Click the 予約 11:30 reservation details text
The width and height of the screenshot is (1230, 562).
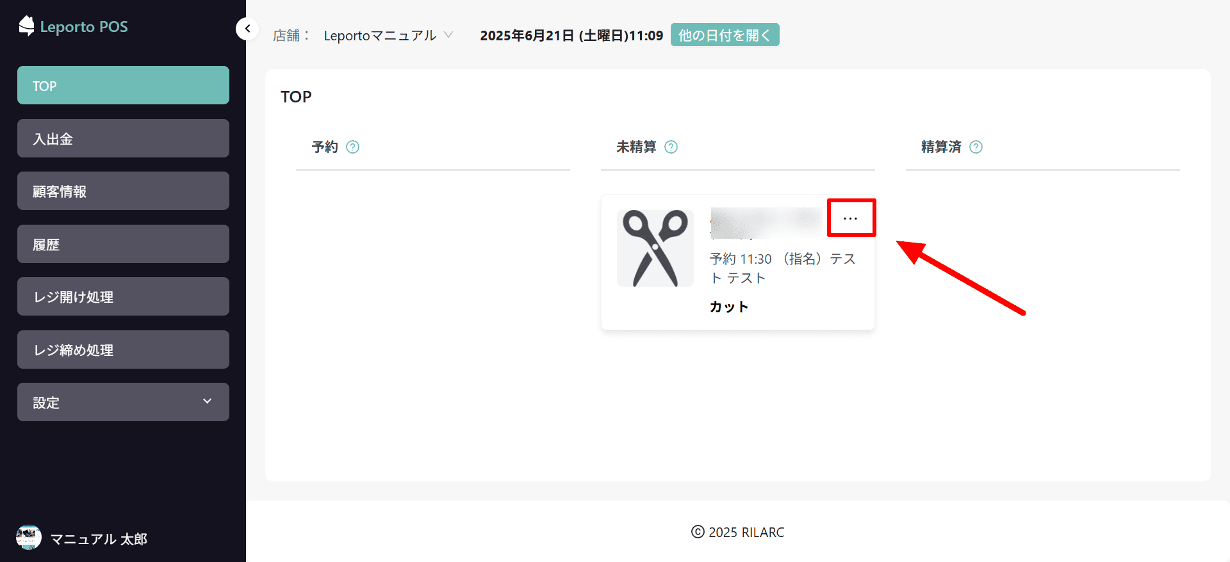click(x=783, y=268)
